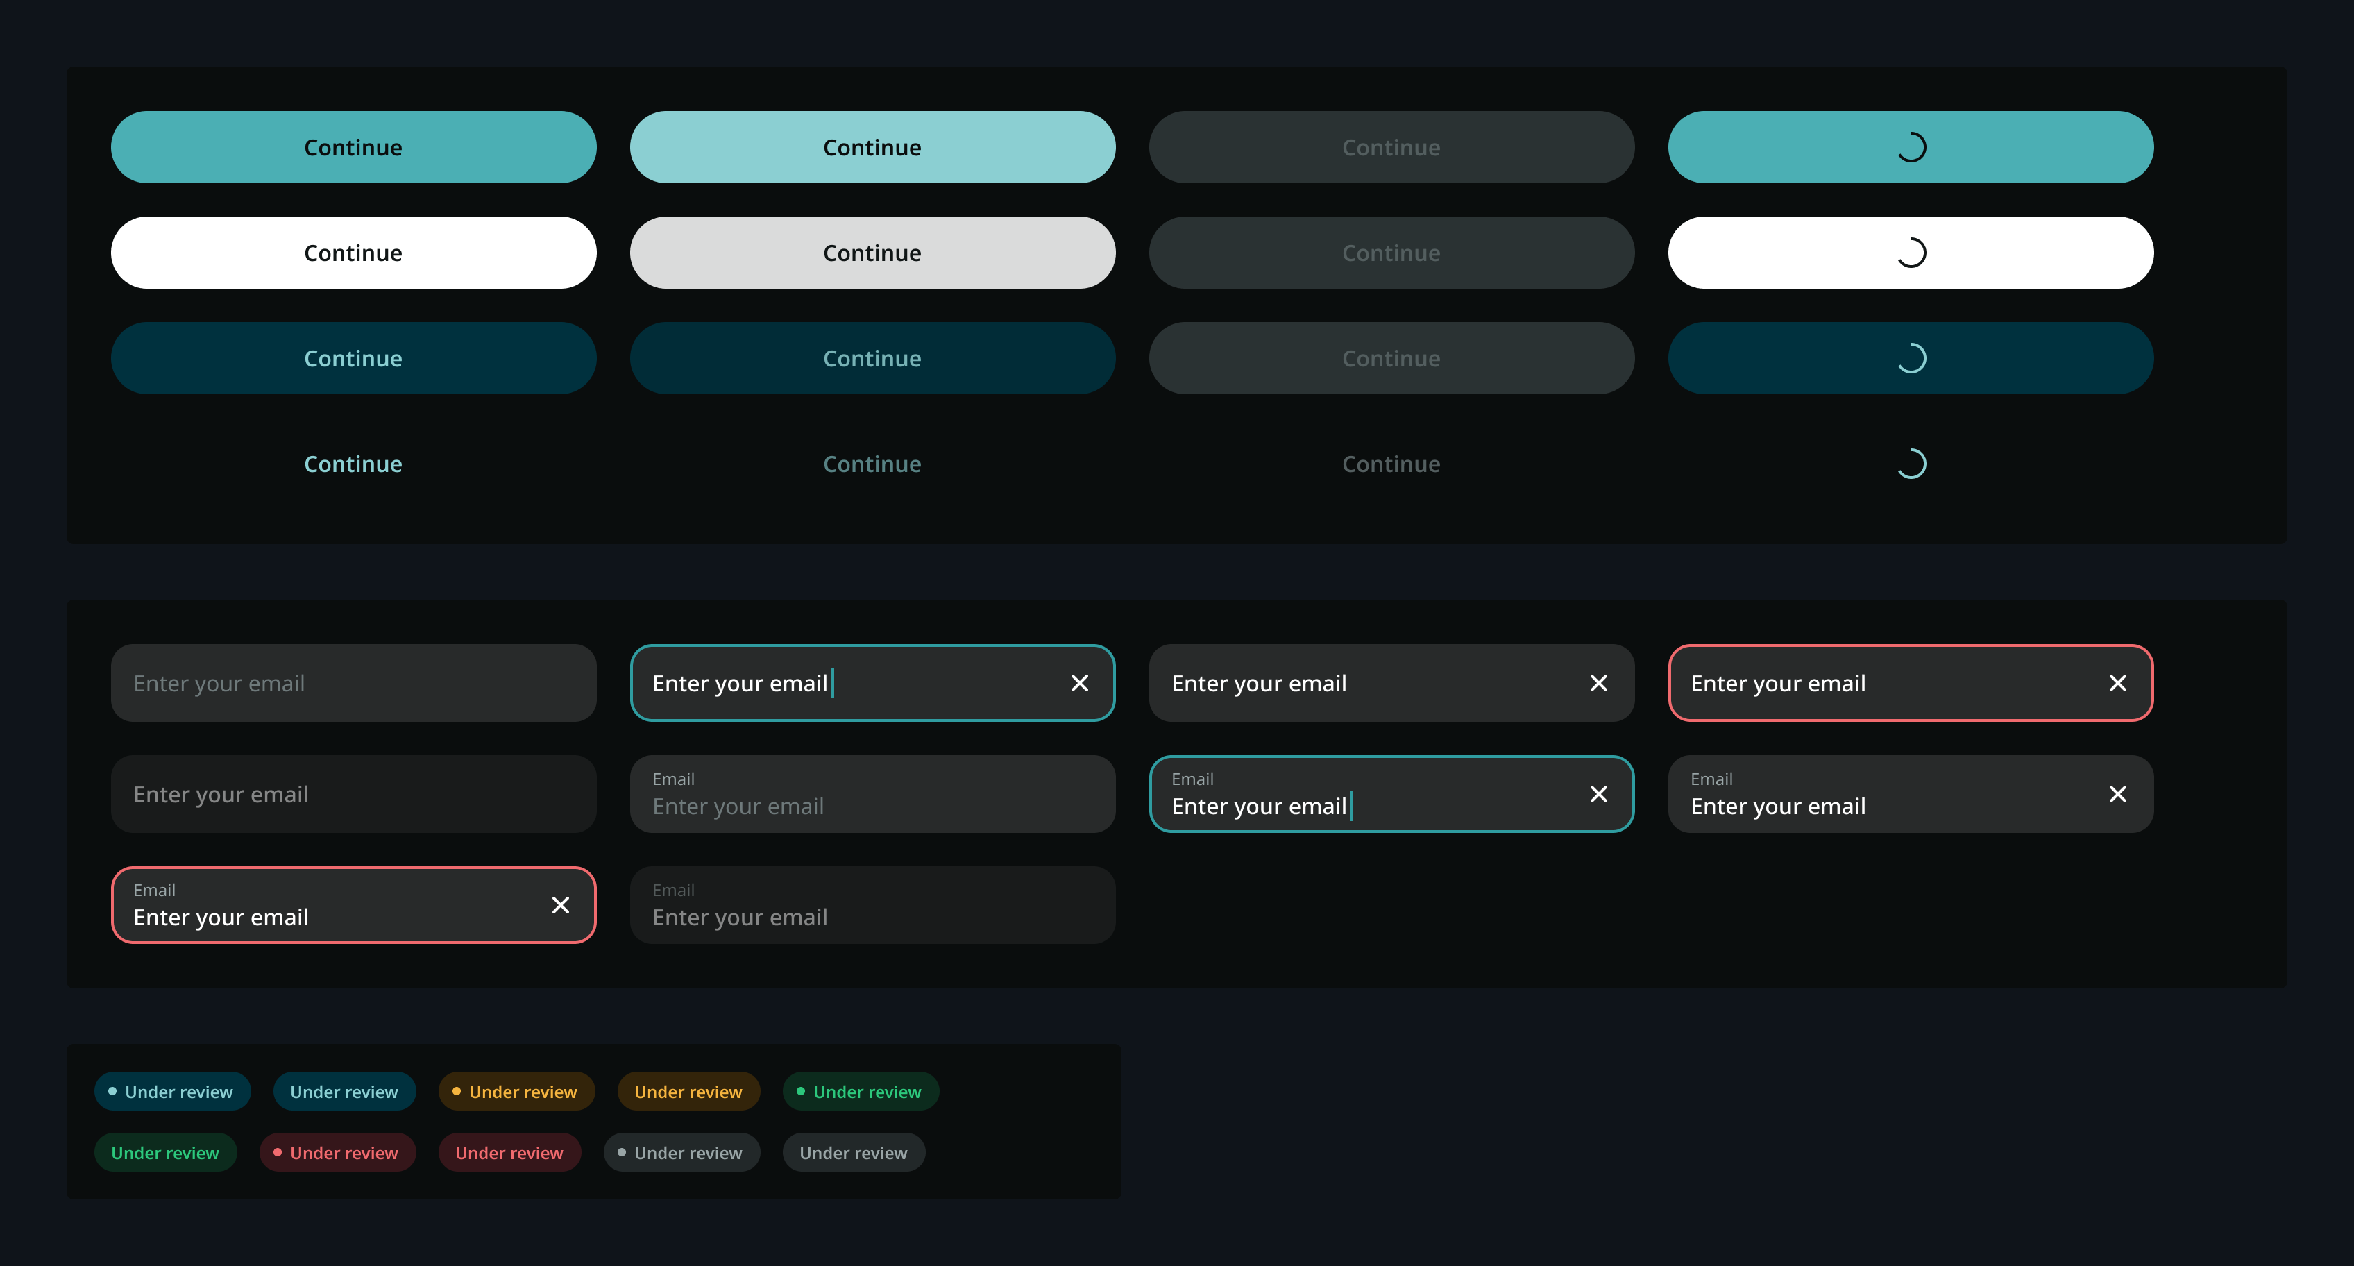Focus the teal-bordered email field without a label
Image resolution: width=2354 pixels, height=1266 pixels.
[873, 683]
